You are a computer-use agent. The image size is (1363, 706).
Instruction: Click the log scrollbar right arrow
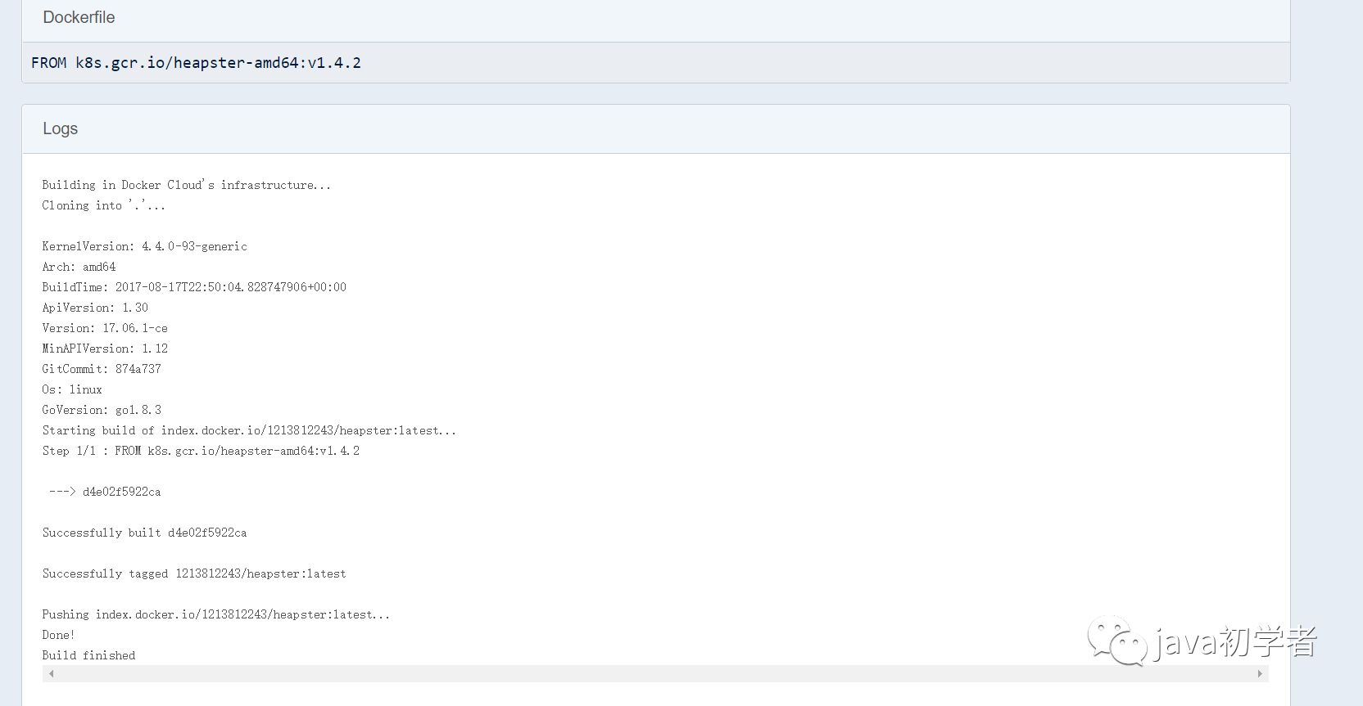1260,674
